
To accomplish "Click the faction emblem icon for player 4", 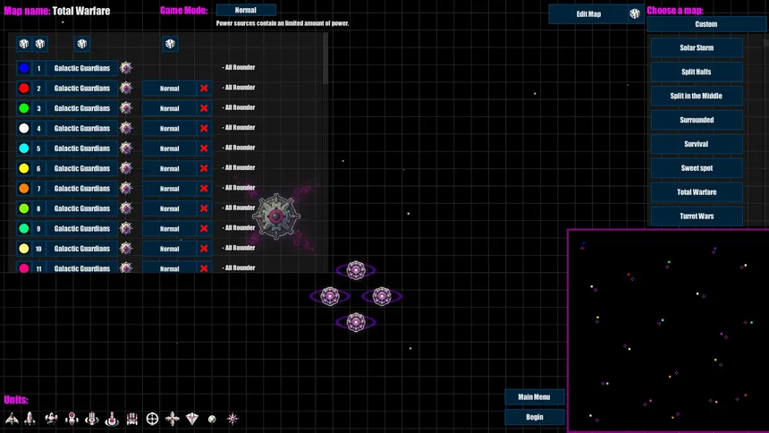I will pyautogui.click(x=126, y=128).
